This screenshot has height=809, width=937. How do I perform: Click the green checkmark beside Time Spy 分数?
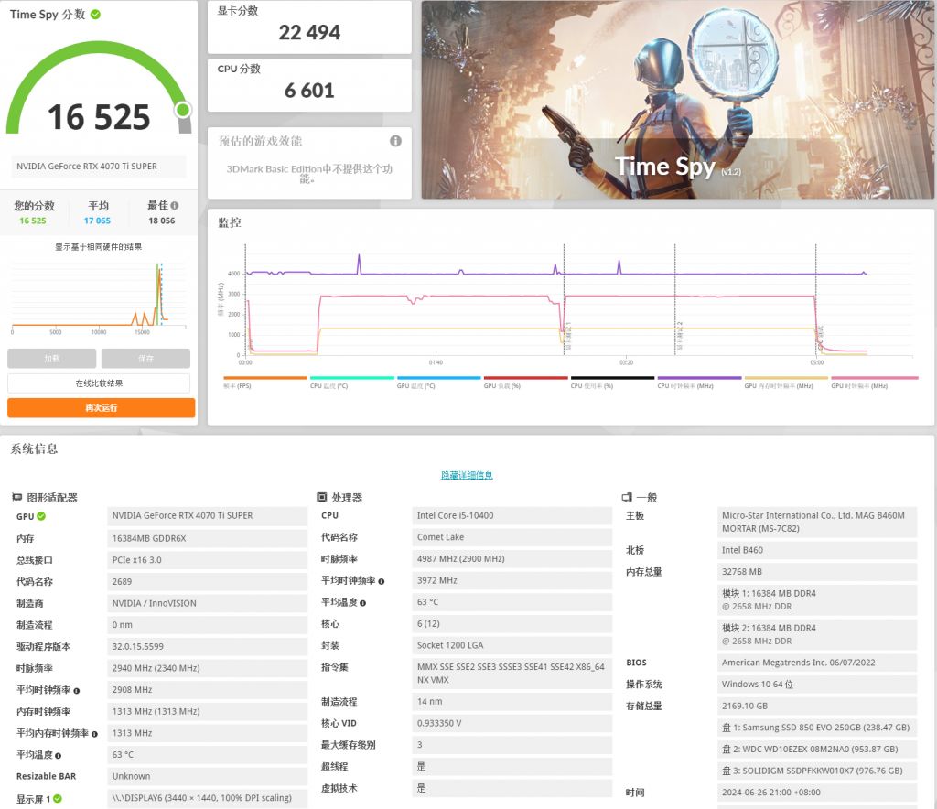95,15
